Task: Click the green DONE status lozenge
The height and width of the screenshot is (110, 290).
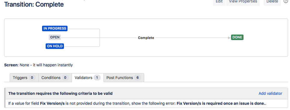Action: (237, 37)
